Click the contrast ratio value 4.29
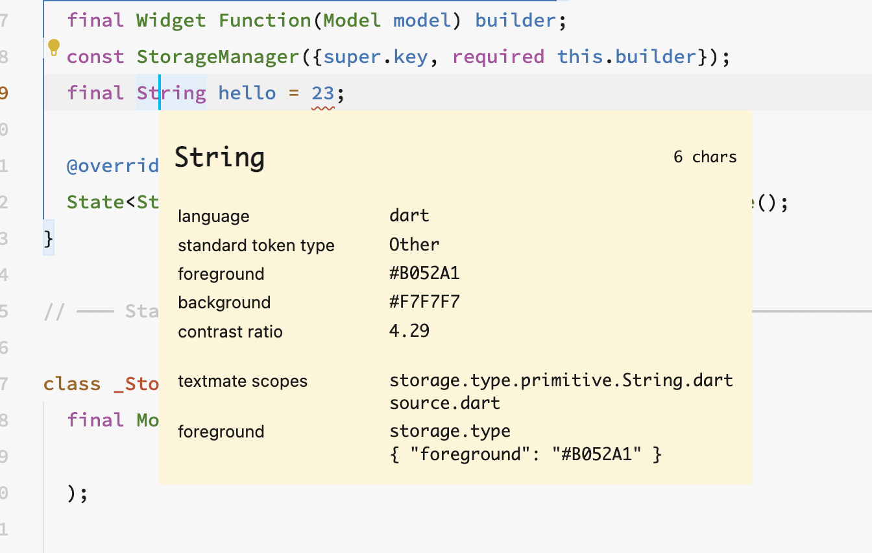 tap(409, 331)
